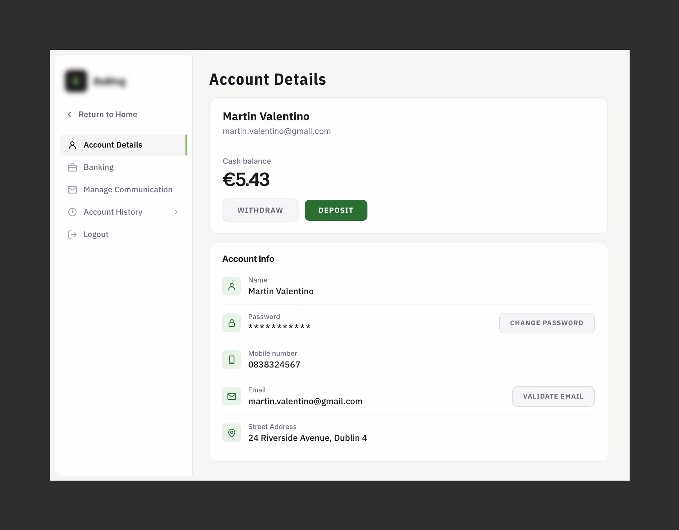Click the clock icon next to Account History

click(72, 212)
